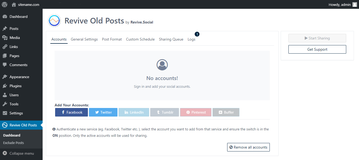Image resolution: width=359 pixels, height=160 pixels.
Task: Switch to the Custom Schedule tab
Action: pyautogui.click(x=140, y=39)
